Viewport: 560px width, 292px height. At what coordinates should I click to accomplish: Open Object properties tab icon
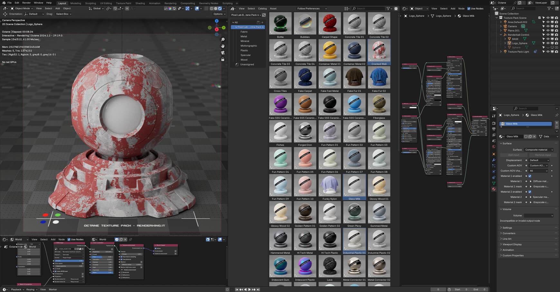pyautogui.click(x=494, y=154)
